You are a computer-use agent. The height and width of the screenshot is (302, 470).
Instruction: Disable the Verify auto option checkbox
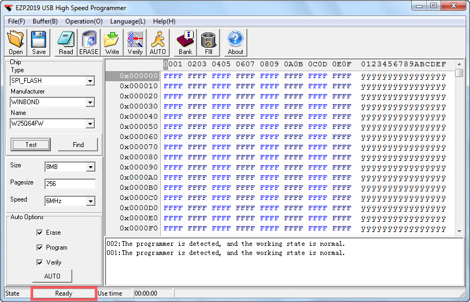(x=40, y=262)
